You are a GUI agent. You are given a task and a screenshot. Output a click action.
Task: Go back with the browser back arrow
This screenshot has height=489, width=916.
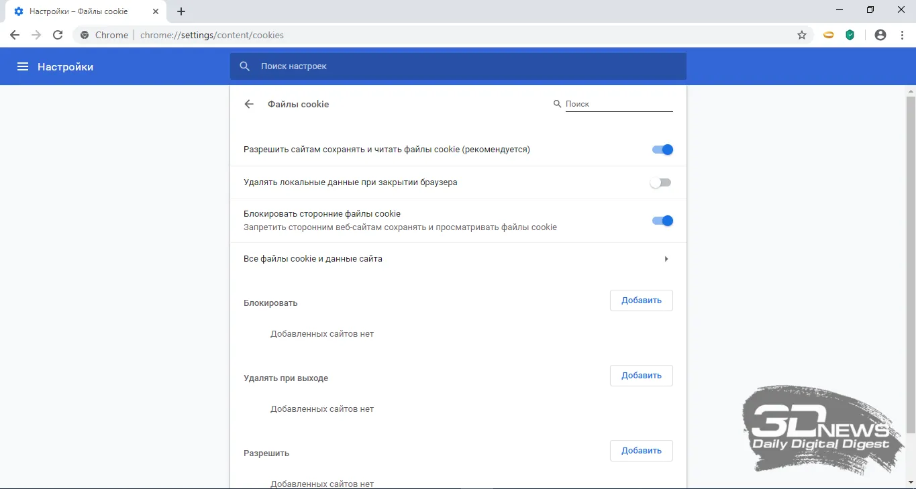click(x=15, y=35)
